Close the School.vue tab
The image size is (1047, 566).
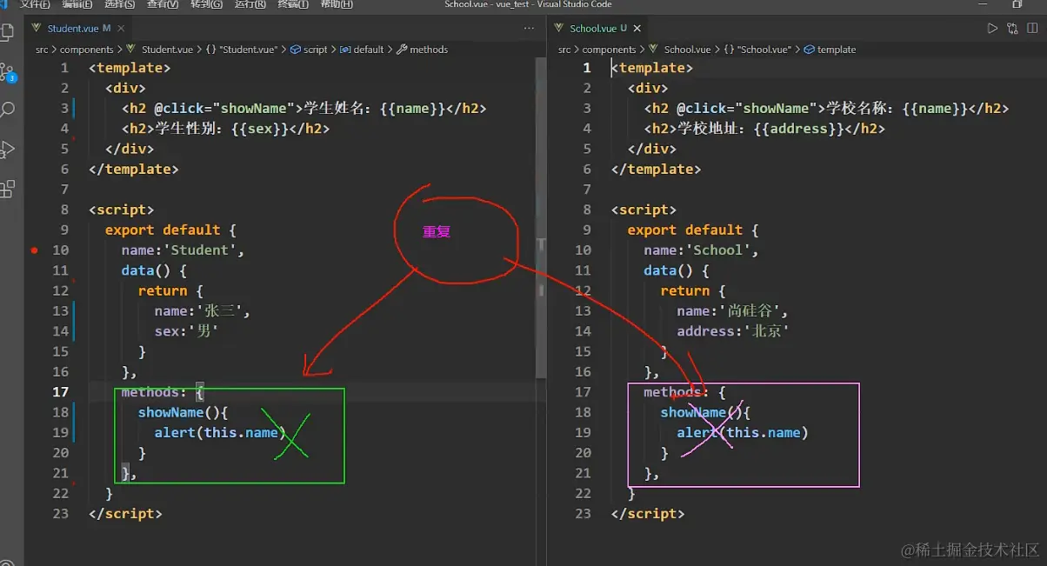point(636,29)
